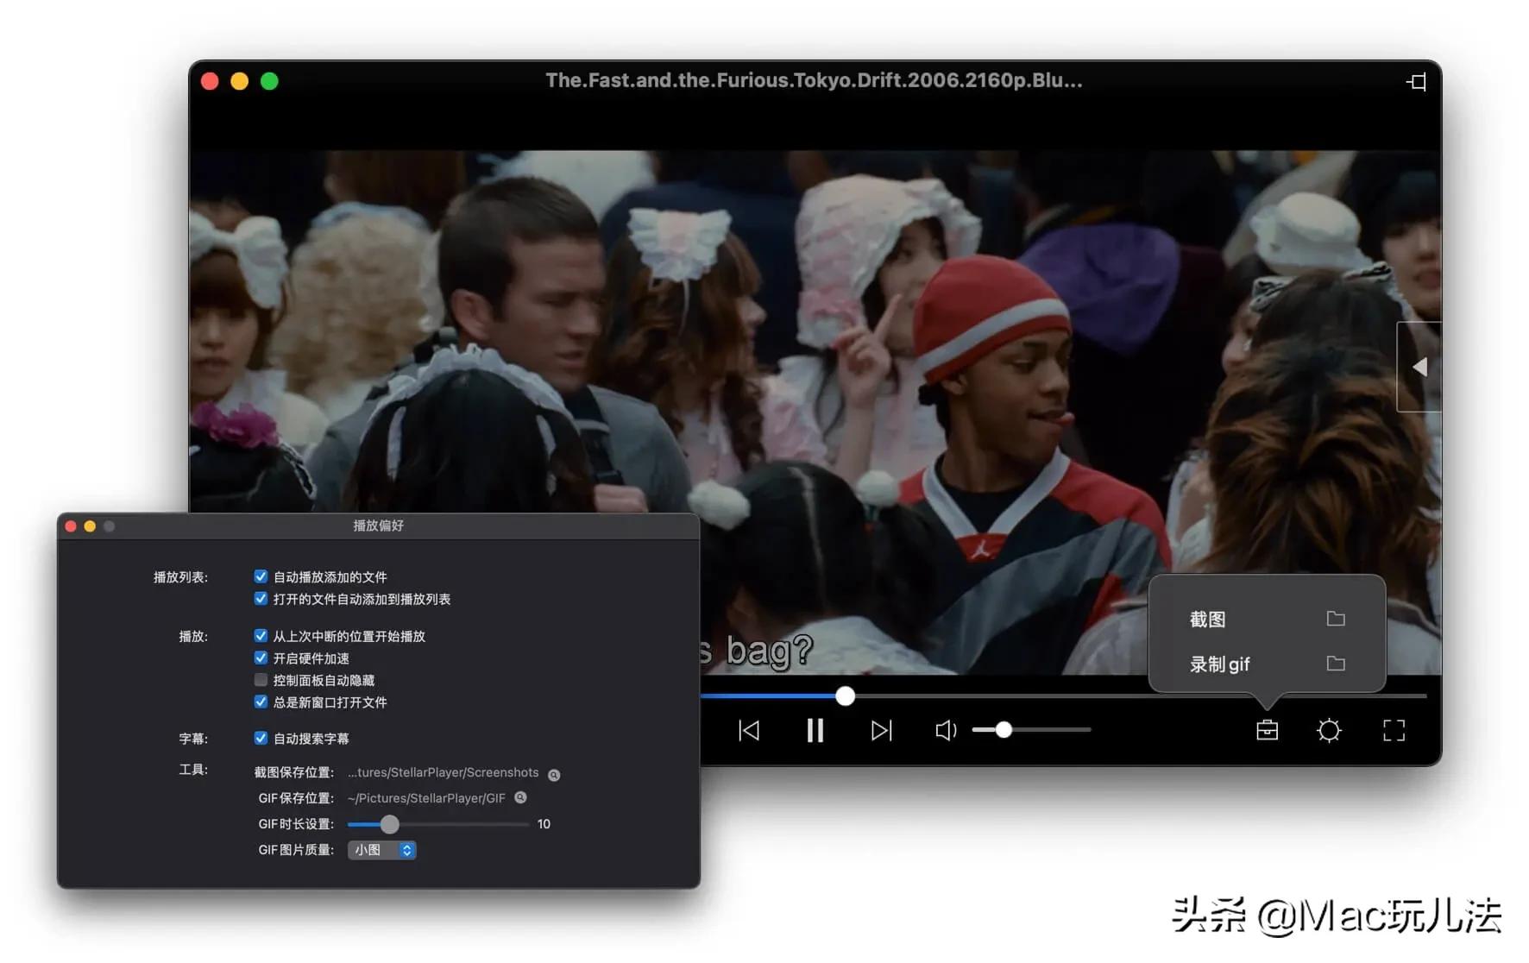Viewport: 1529px width, 963px height.
Task: Enable 控制面板自动隐藏 checkbox
Action: (x=261, y=680)
